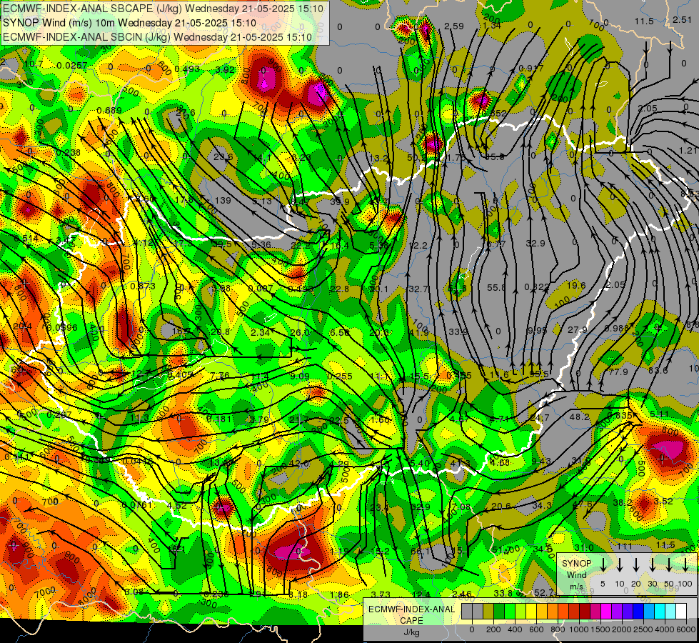Click the map value 83.6

pos(658,370)
